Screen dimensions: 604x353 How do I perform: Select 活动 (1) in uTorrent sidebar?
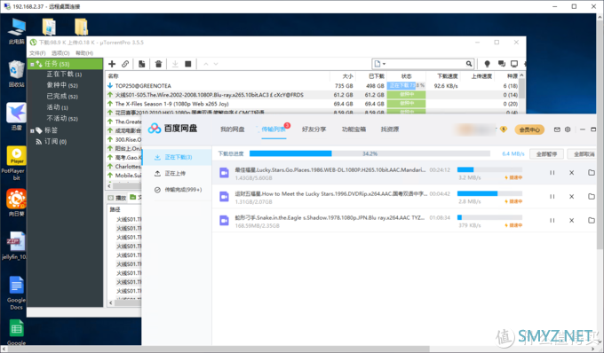click(57, 107)
